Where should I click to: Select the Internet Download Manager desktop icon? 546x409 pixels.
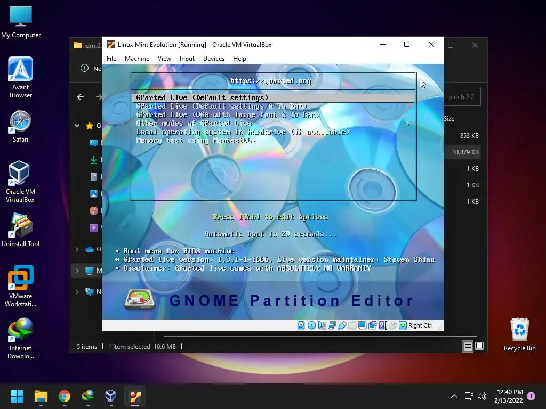[x=21, y=338]
